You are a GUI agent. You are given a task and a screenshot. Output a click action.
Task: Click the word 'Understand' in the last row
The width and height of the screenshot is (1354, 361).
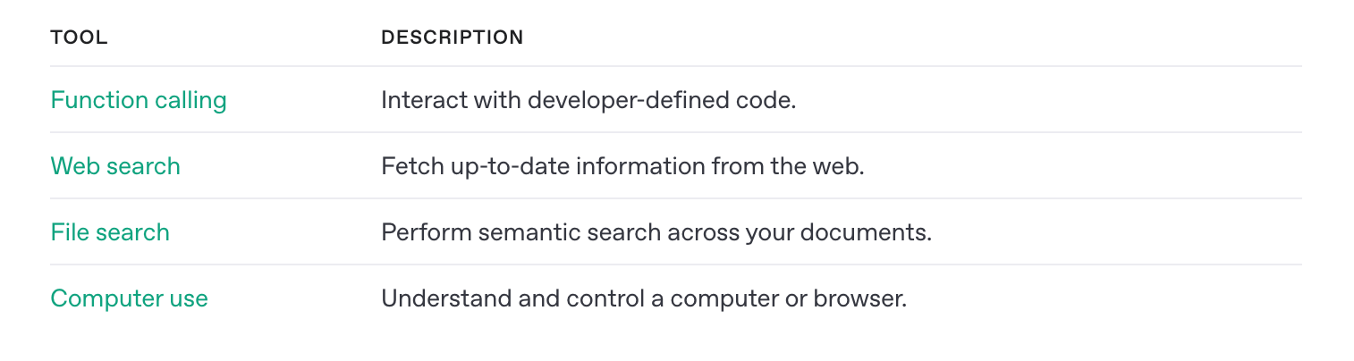click(x=447, y=298)
